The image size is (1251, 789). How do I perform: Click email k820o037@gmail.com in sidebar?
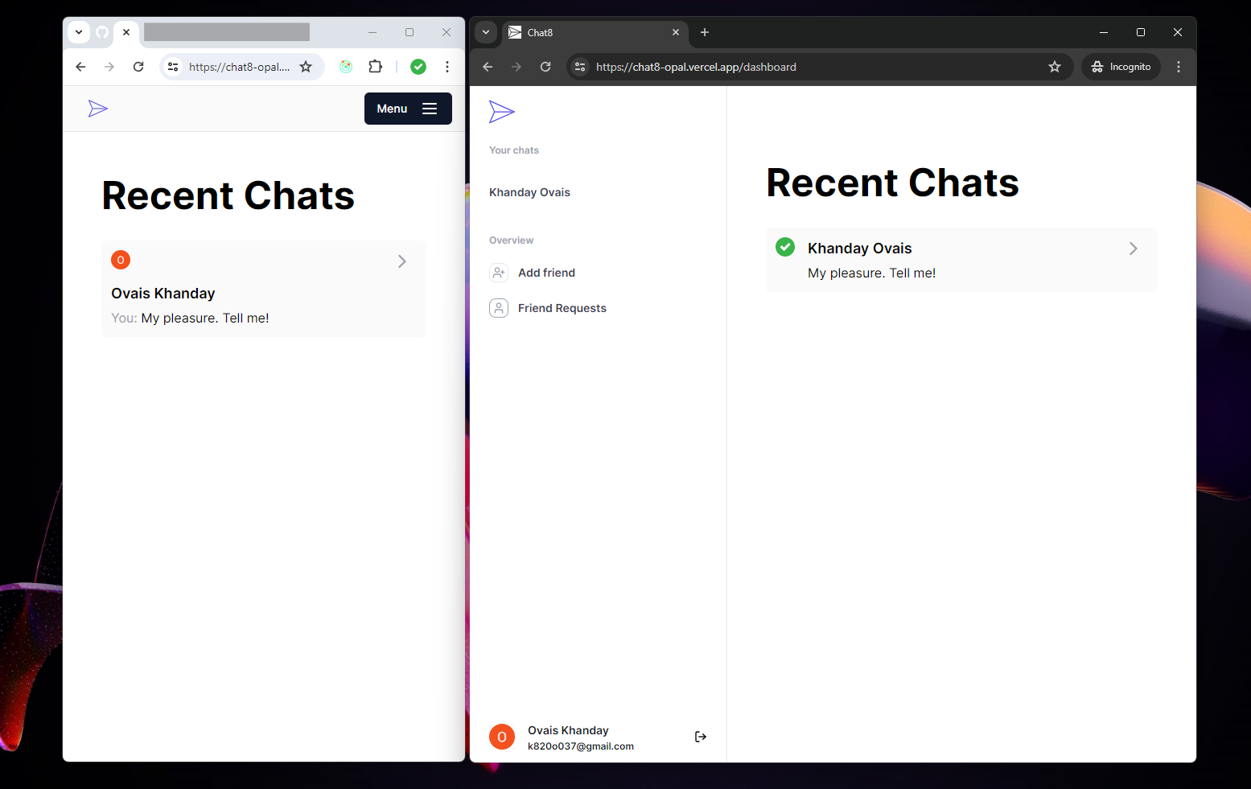coord(581,746)
